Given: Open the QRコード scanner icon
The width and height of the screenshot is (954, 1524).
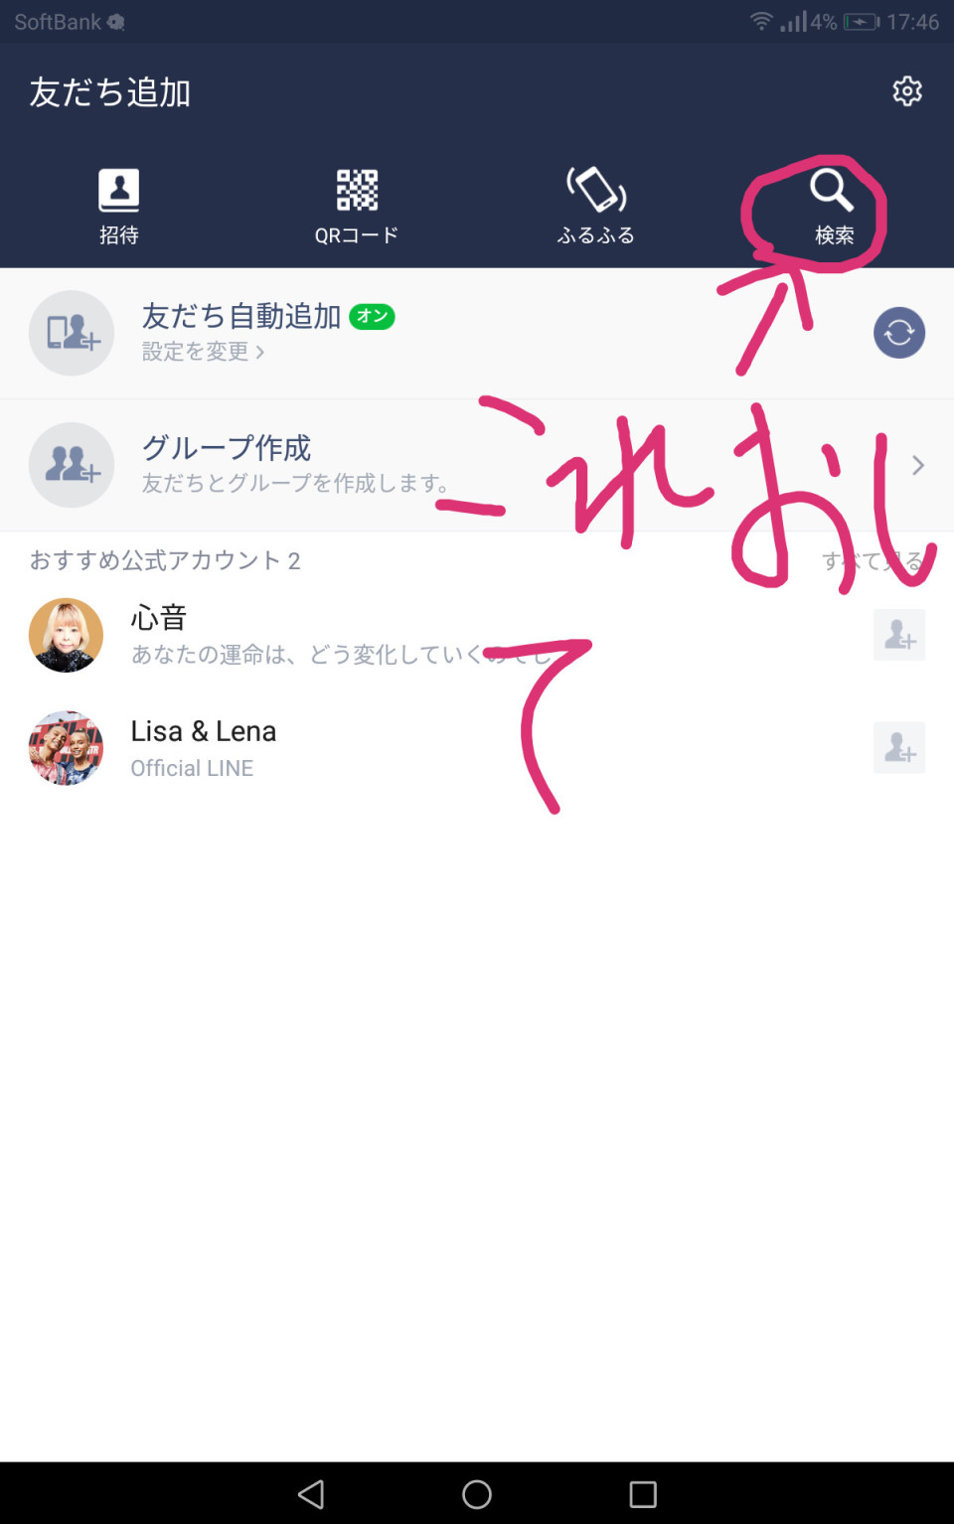Looking at the screenshot, I should coord(357,190).
